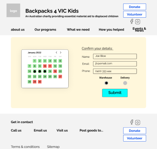Click the footer Volunteer button
The image size is (157, 149).
[135, 138]
